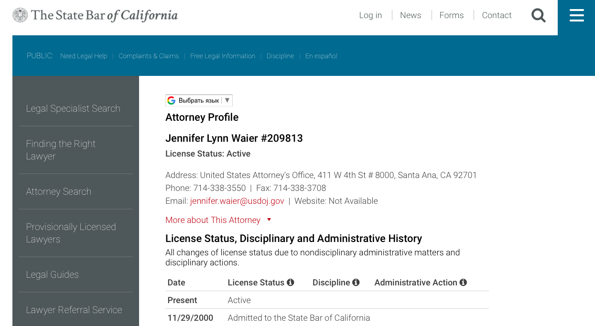
Task: Go to Complaints & Claims
Action: coord(149,56)
